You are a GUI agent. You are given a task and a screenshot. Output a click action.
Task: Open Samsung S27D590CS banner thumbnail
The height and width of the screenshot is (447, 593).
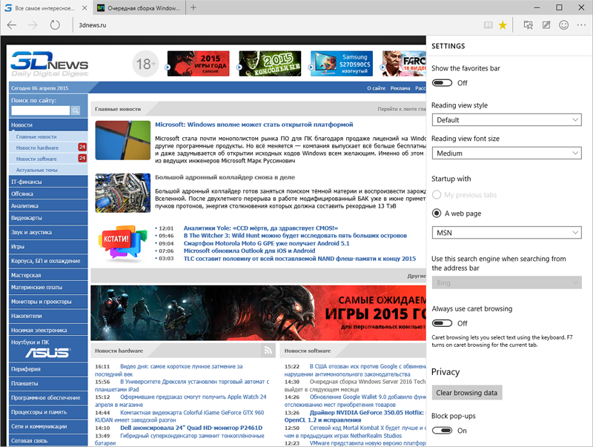click(x=342, y=64)
